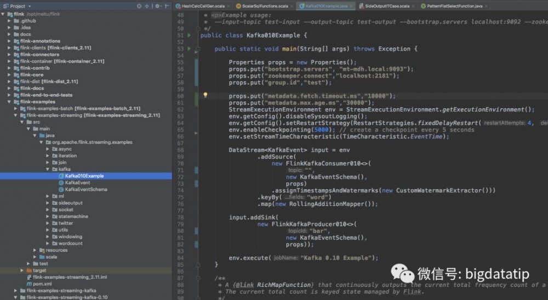Click line number 60 in gutter
Viewport: 548px width, 300px height.
click(180, 96)
